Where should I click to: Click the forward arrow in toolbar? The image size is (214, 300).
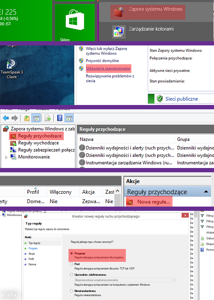click(x=15, y=118)
